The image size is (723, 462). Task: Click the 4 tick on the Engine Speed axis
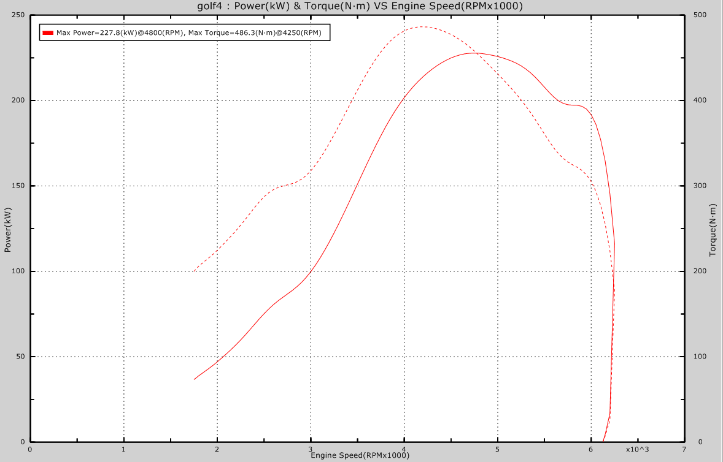pos(404,449)
